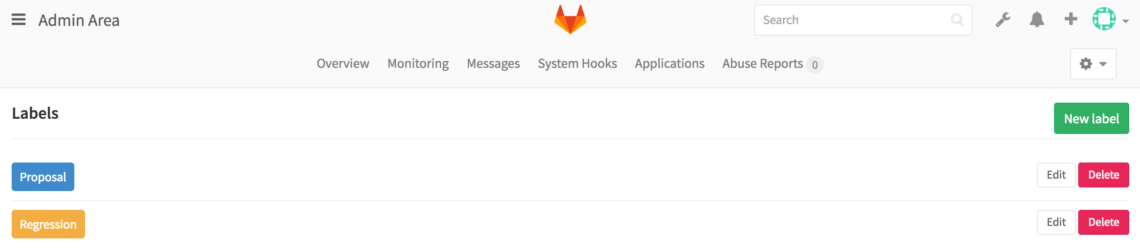Select the System Hooks tab
The width and height of the screenshot is (1140, 250).
577,64
